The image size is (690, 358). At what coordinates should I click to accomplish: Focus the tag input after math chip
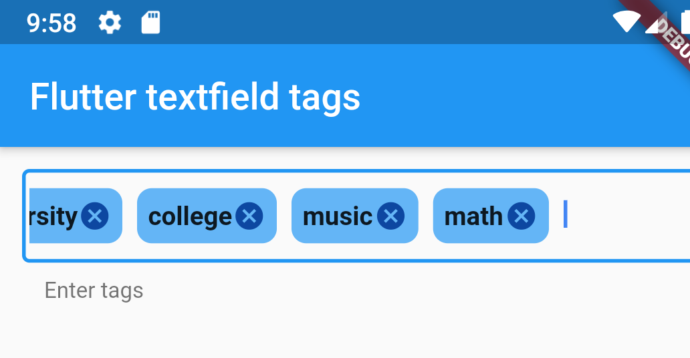click(x=625, y=215)
